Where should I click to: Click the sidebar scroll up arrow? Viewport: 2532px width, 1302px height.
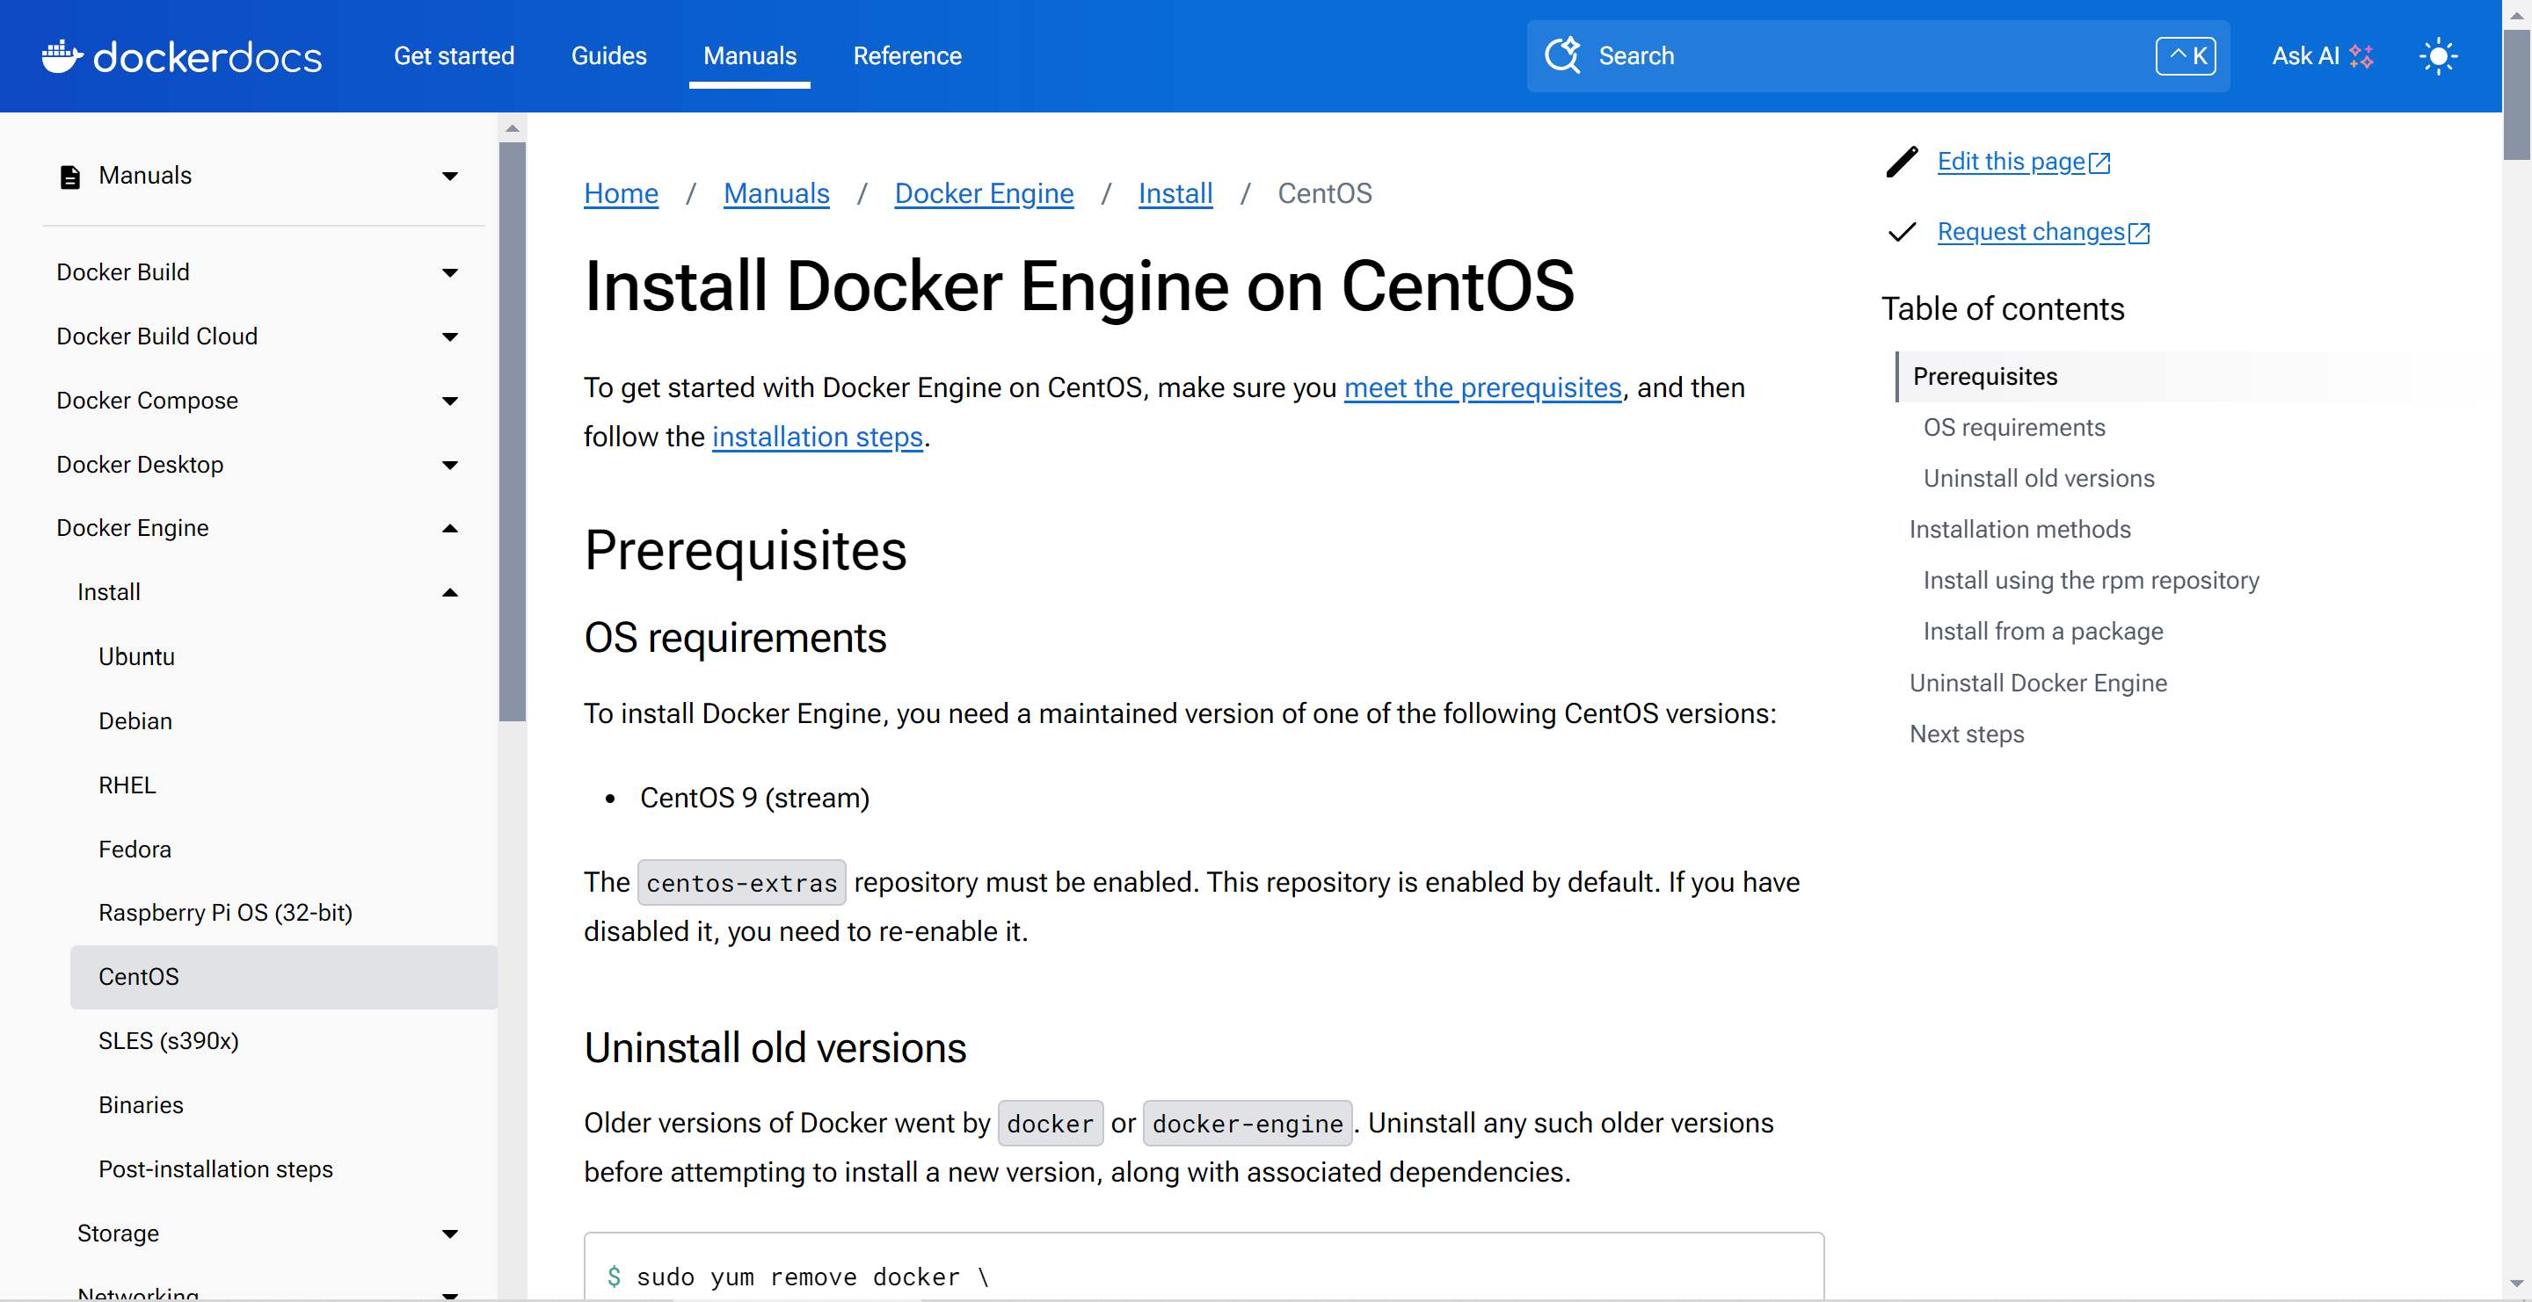(x=511, y=128)
